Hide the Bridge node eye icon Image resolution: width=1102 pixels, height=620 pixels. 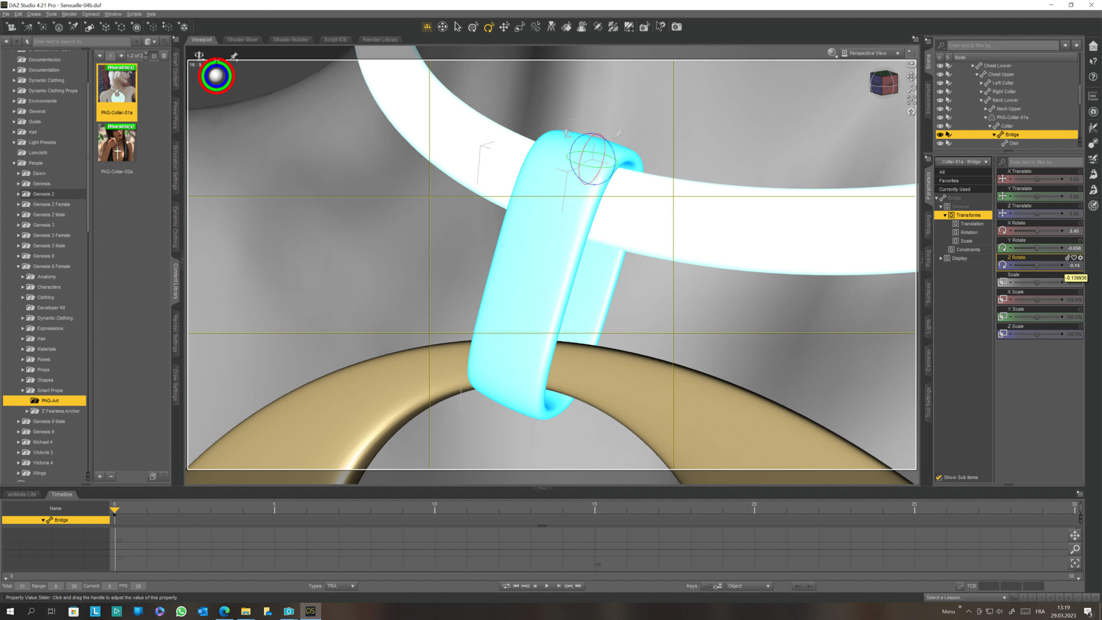click(x=940, y=134)
